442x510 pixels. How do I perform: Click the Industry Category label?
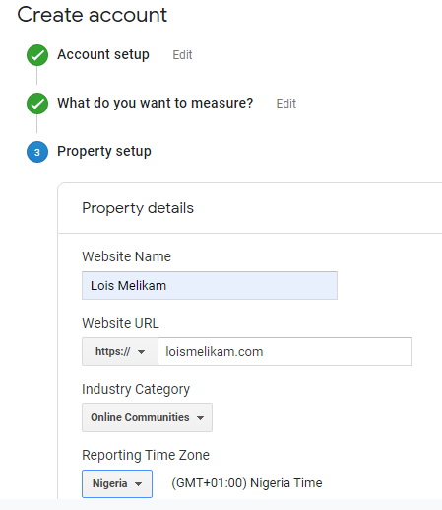[136, 389]
